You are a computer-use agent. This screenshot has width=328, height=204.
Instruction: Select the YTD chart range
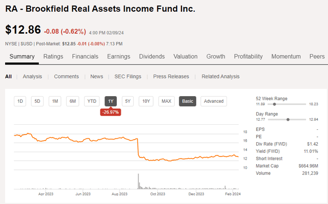[92, 101]
